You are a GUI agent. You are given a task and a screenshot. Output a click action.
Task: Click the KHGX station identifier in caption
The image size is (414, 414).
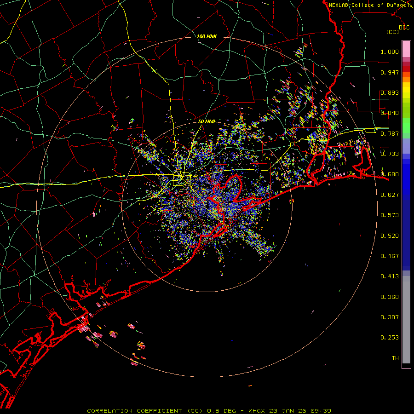tap(257, 411)
